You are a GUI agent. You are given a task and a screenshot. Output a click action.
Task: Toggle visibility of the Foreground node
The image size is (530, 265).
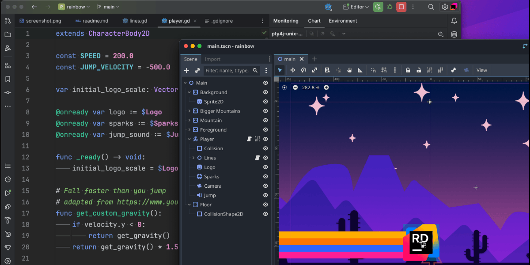265,130
